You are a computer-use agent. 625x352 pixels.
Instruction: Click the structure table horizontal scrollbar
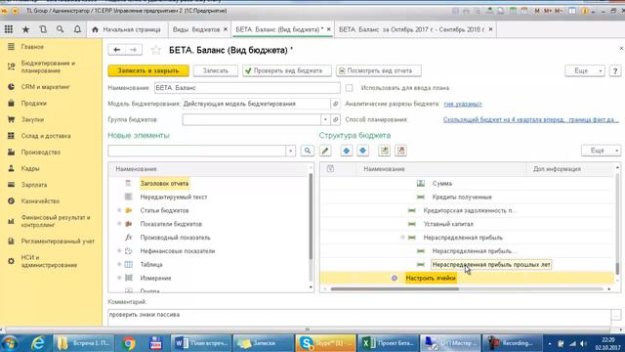pos(395,289)
